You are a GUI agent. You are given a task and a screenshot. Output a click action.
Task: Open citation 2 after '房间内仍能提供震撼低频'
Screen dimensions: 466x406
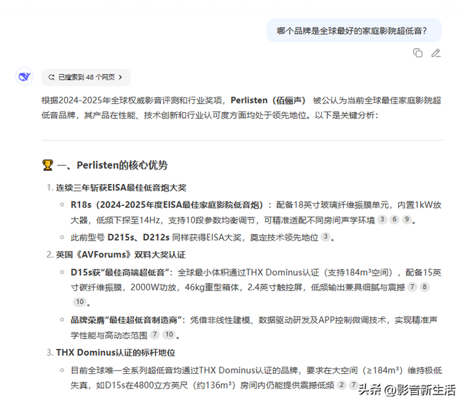341,385
